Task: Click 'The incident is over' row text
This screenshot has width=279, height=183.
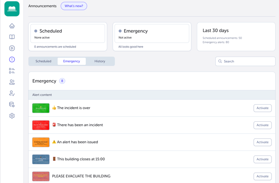Action: tap(73, 108)
